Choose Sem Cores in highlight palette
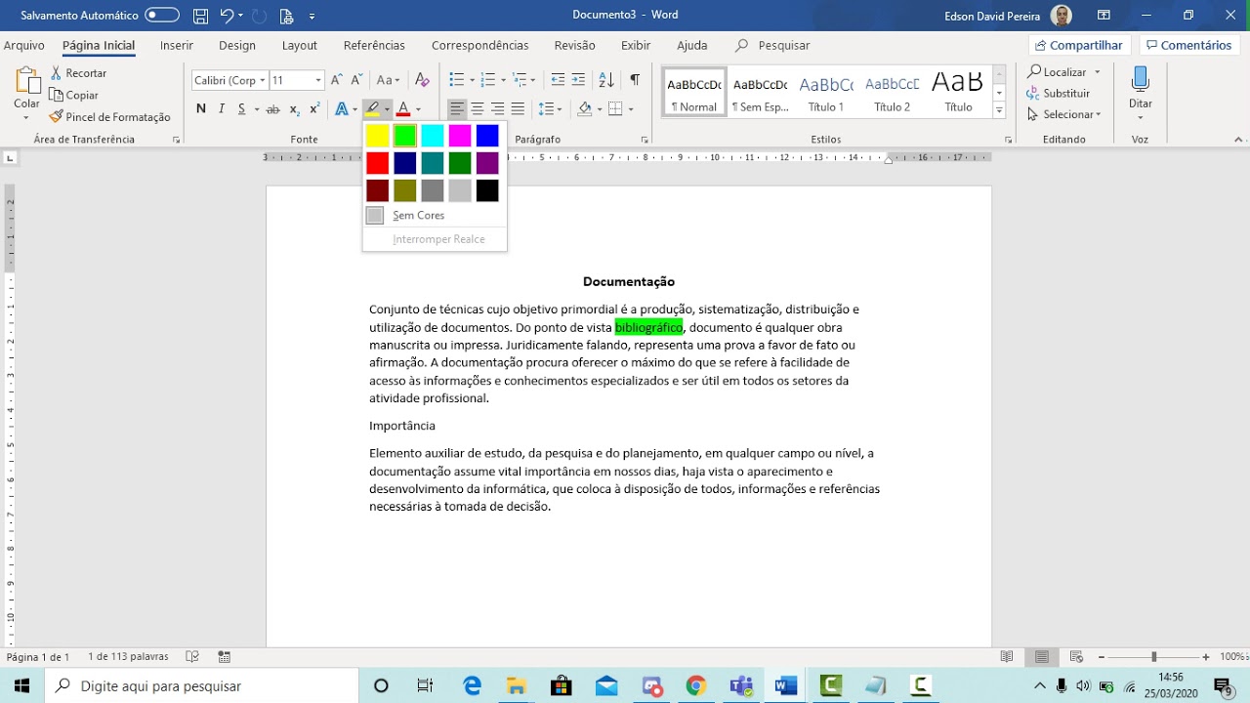Viewport: 1250px width, 703px height. pyautogui.click(x=418, y=216)
